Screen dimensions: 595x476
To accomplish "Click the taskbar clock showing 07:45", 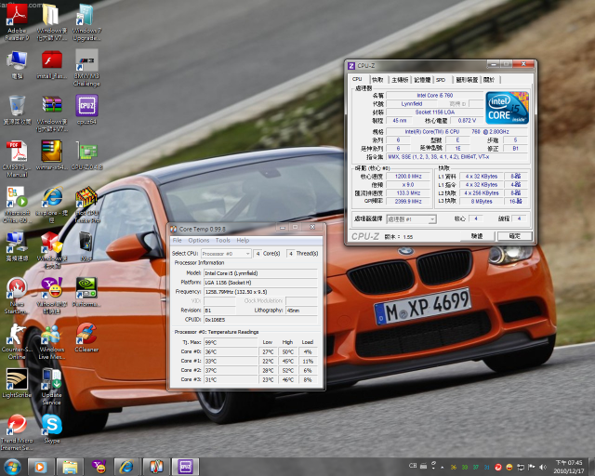I will pos(569,467).
